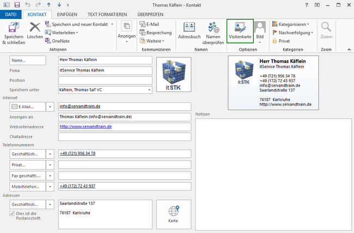The height and width of the screenshot is (233, 354).
Task: Open dropdown beside Fax geschäftl.
Action: point(50,176)
